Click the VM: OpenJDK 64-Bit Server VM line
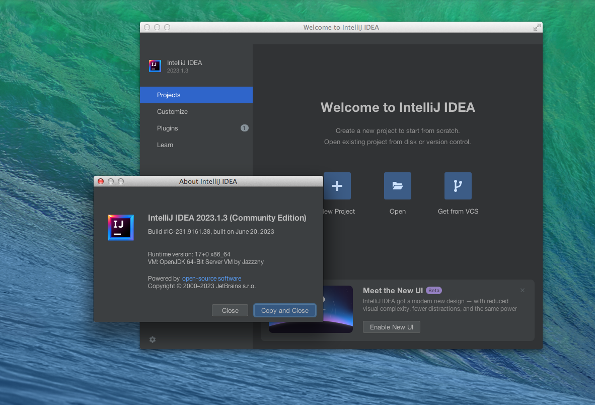The width and height of the screenshot is (595, 405). (206, 262)
